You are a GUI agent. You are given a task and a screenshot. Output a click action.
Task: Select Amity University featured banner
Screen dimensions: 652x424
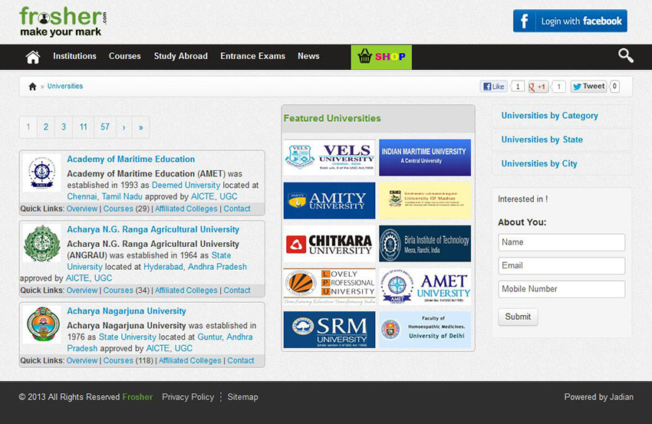[329, 200]
